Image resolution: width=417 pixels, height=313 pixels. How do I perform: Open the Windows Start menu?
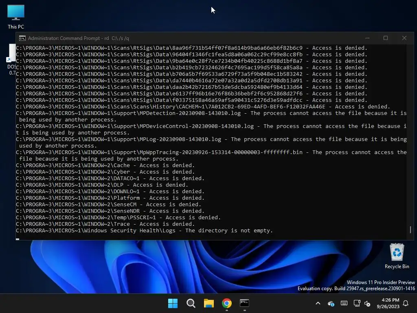(173, 303)
